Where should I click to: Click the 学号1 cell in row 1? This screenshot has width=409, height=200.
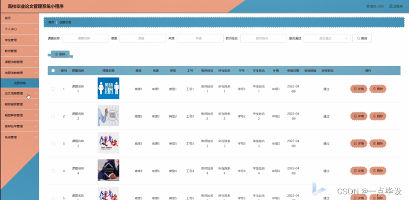pyautogui.click(x=242, y=89)
